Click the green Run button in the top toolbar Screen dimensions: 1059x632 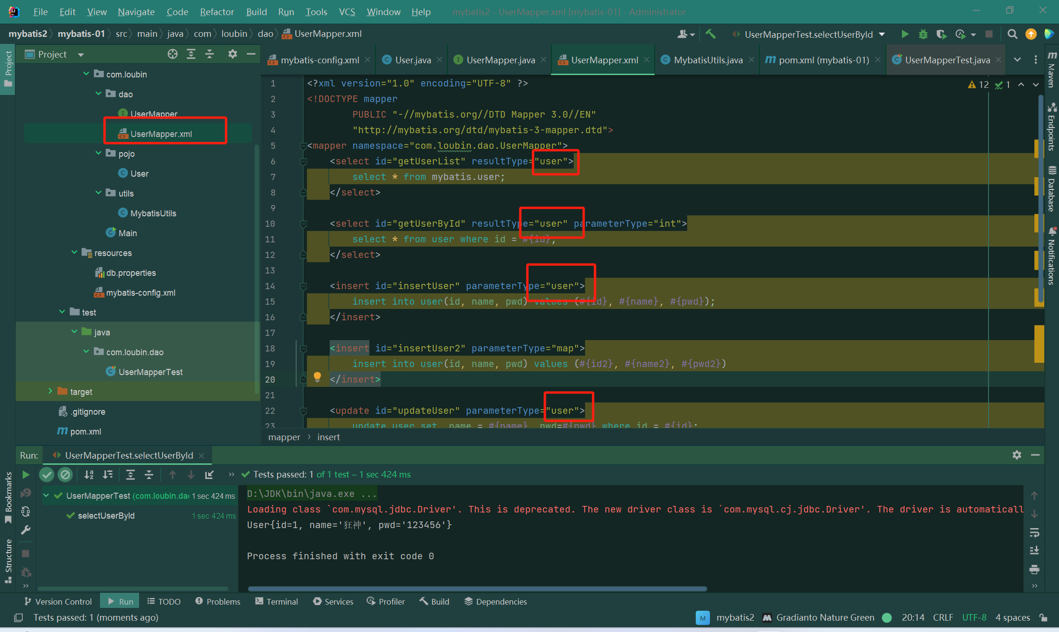point(904,34)
